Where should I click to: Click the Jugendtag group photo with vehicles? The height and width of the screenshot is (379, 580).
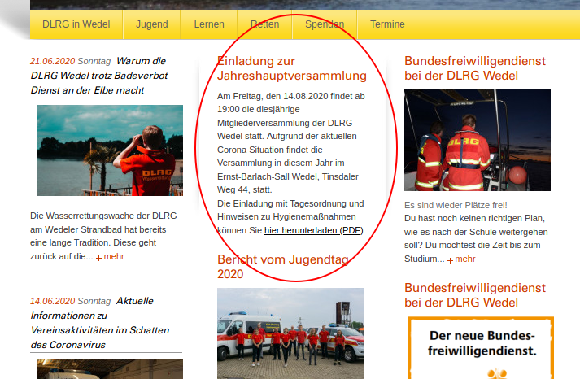pos(290,333)
